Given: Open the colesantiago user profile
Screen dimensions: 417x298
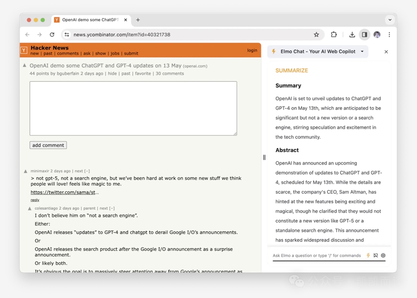Looking at the screenshot, I should (x=46, y=208).
